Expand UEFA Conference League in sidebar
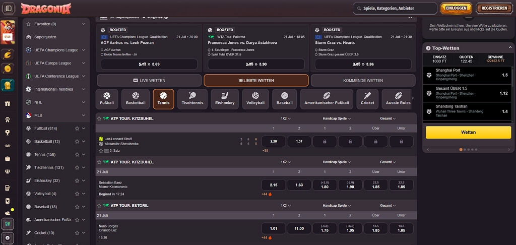This screenshot has height=245, width=516. click(x=84, y=76)
